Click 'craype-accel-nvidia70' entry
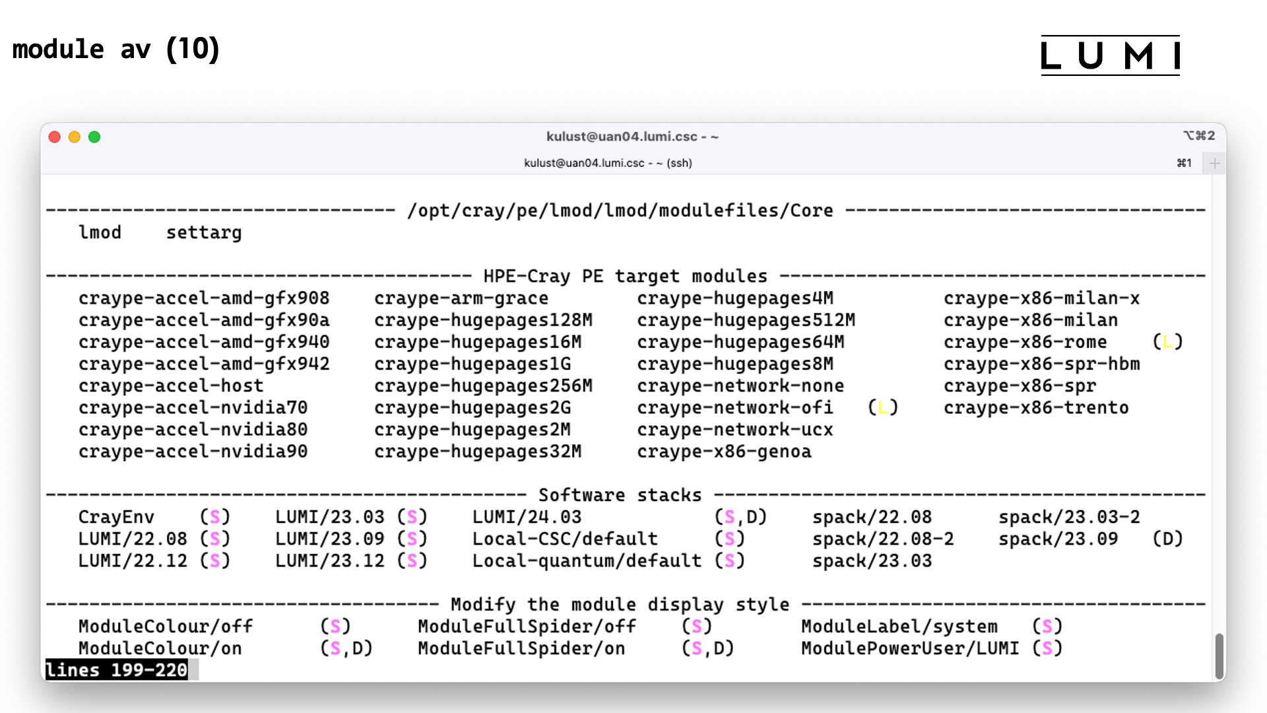The width and height of the screenshot is (1267, 713). point(193,407)
